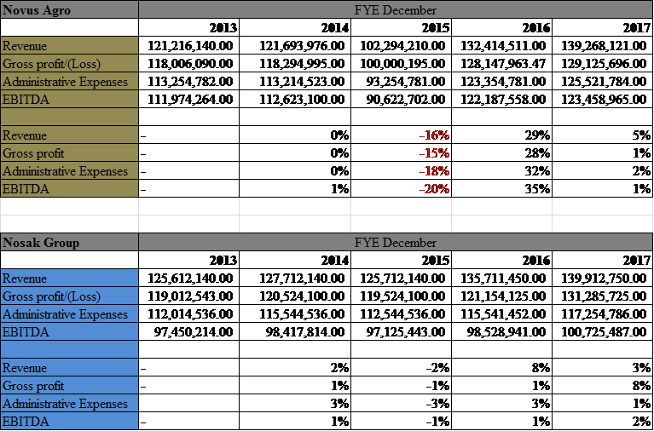The height and width of the screenshot is (431, 654).
Task: Click Nosak gross profit cell 119,012,543.00
Action: click(x=189, y=296)
